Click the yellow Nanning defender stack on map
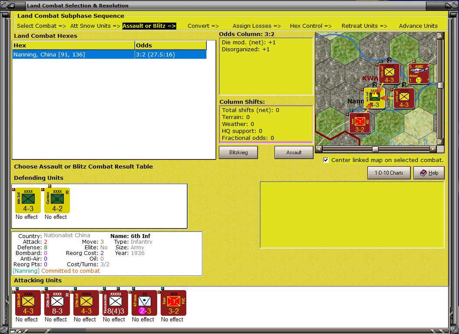The height and width of the screenshot is (334, 459). [x=374, y=98]
